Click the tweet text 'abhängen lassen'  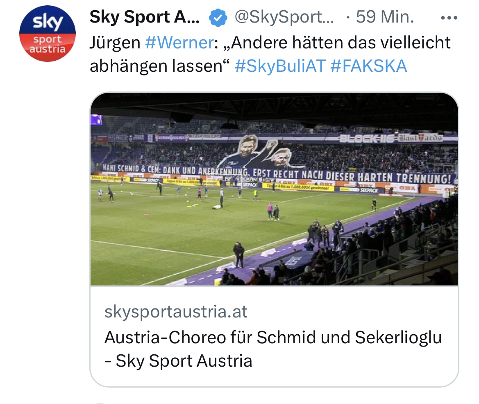(x=156, y=66)
